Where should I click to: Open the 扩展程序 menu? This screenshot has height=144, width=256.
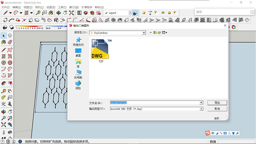click(87, 7)
